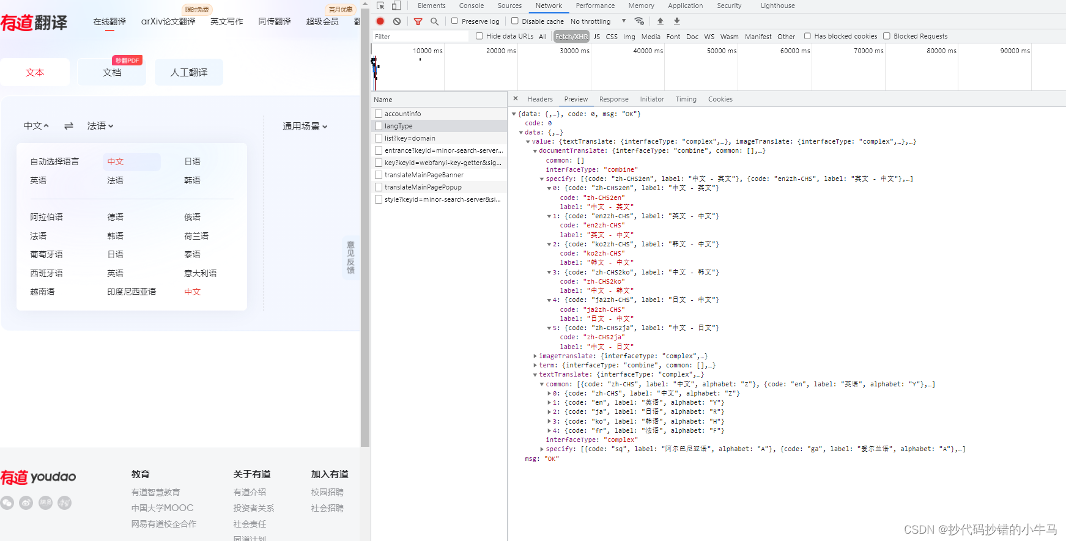Image resolution: width=1066 pixels, height=541 pixels.
Task: Filter requests by WS type
Action: (709, 37)
